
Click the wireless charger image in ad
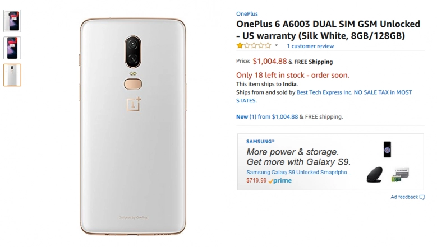374,174
